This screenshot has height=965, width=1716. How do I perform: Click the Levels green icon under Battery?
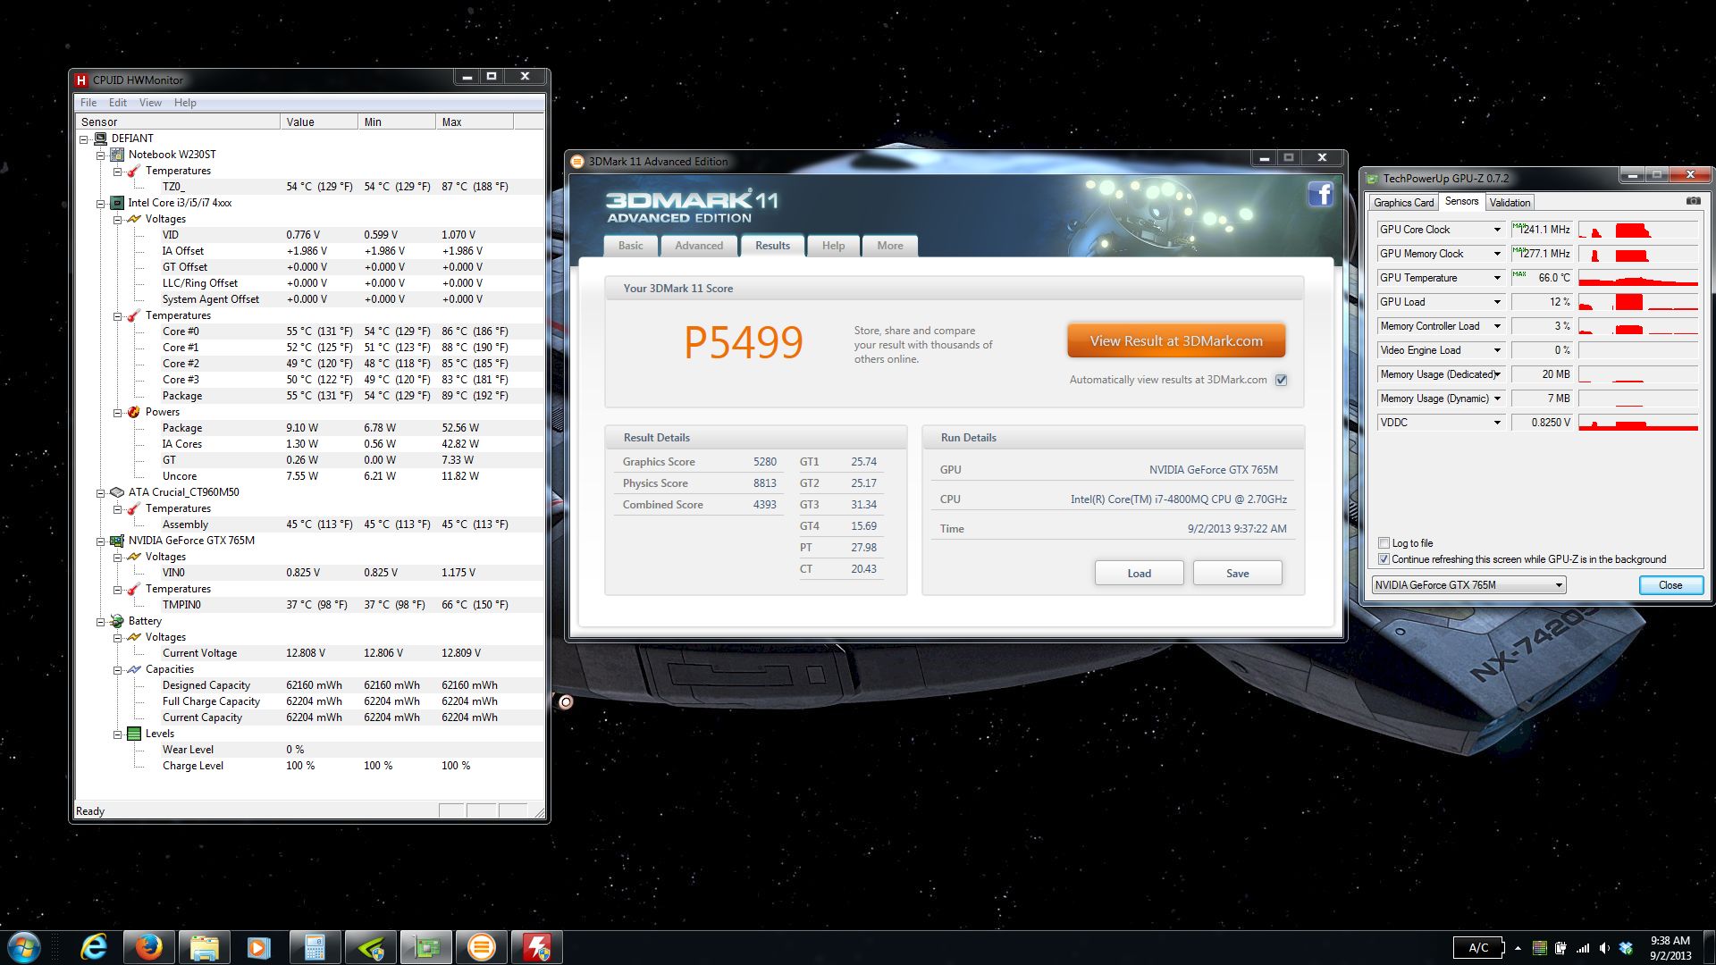pyautogui.click(x=134, y=734)
